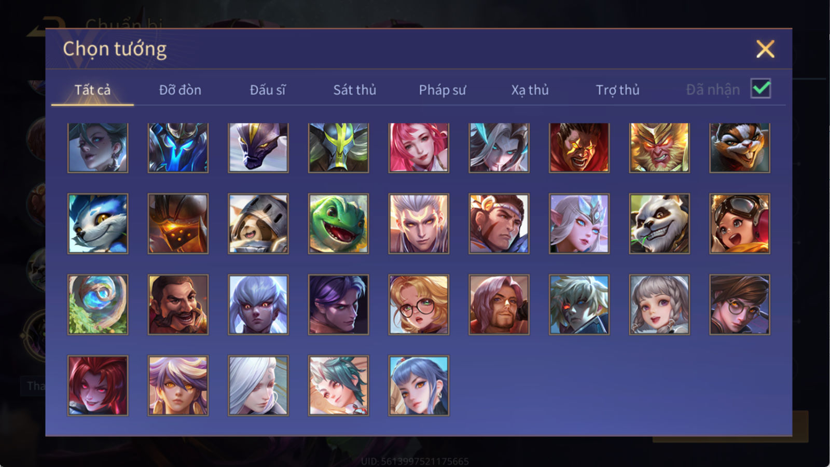
Task: Select the green chameleon hero portrait
Action: coord(338,224)
